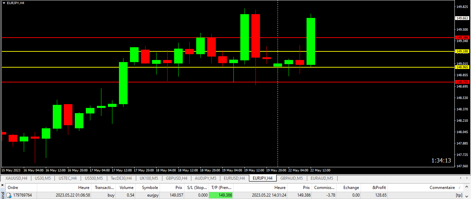Go to the EURAUD,M5 chart tab
Image resolution: width=471 pixels, height=199 pixels.
point(322,178)
